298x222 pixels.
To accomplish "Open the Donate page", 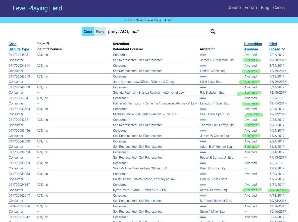I will (x=234, y=8).
